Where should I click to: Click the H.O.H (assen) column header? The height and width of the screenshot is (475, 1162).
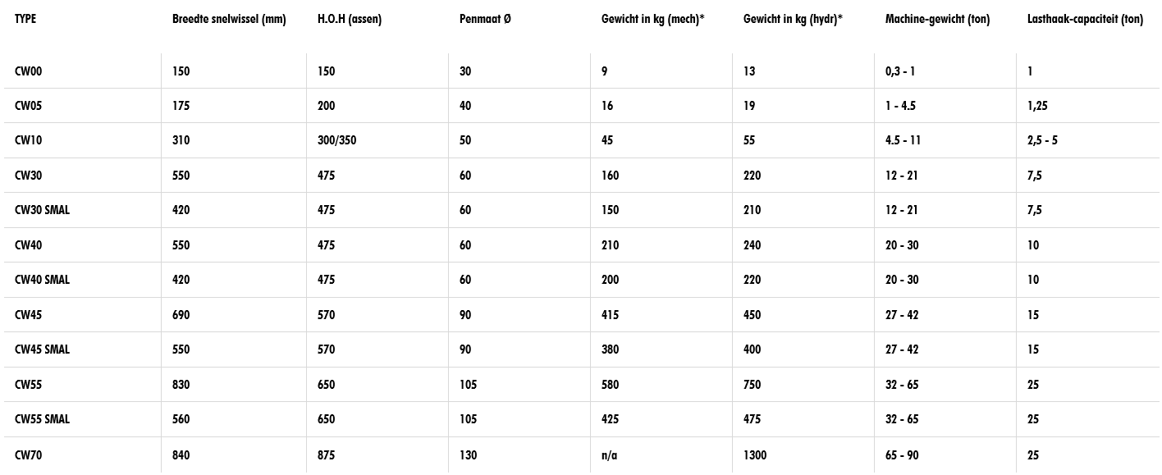[350, 20]
